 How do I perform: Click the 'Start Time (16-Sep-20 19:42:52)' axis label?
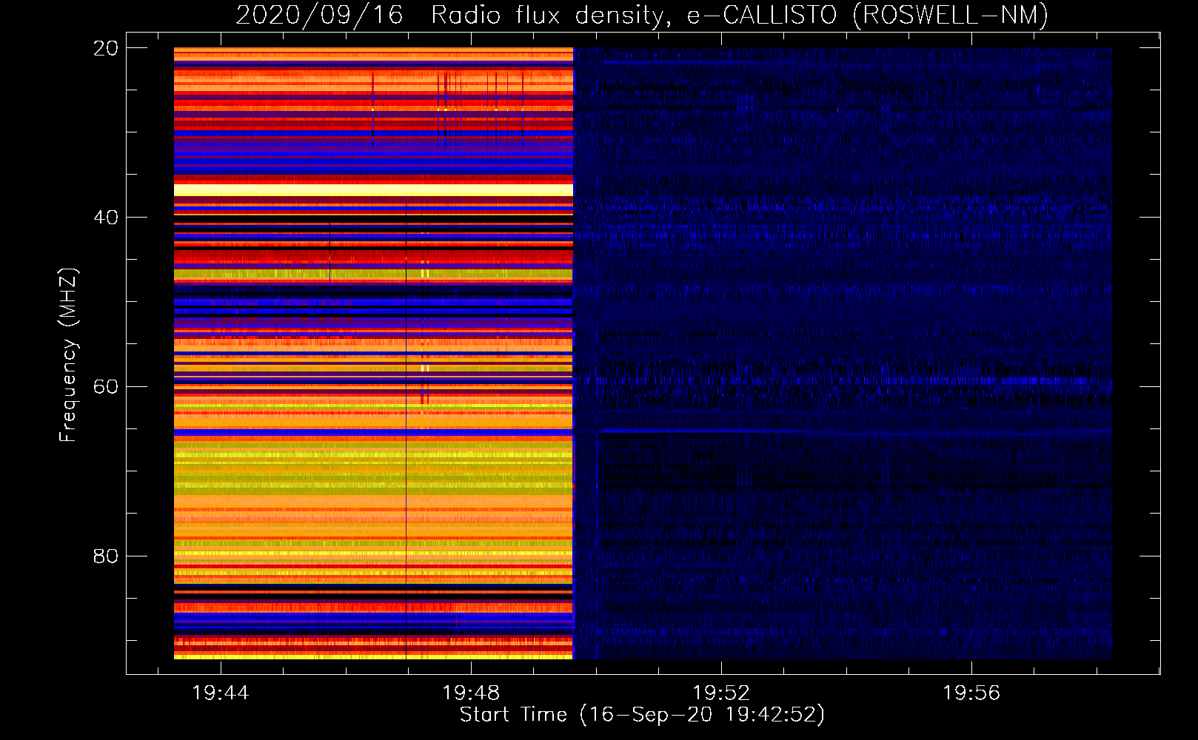click(642, 715)
